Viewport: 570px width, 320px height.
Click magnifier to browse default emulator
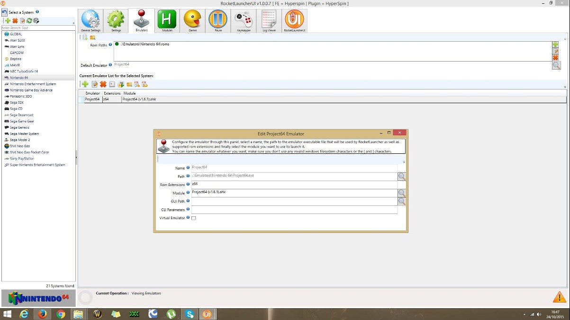pos(557,65)
